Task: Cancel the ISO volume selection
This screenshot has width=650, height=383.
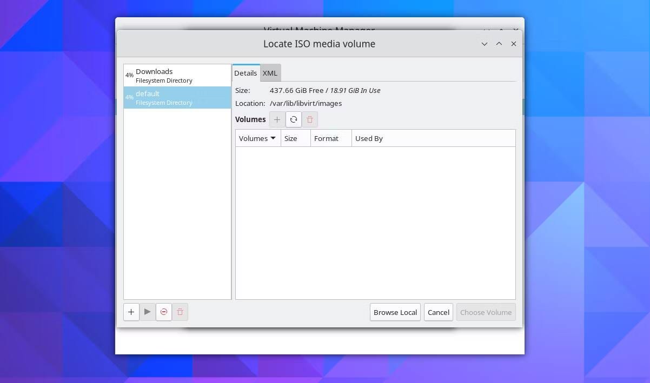Action: click(x=438, y=312)
